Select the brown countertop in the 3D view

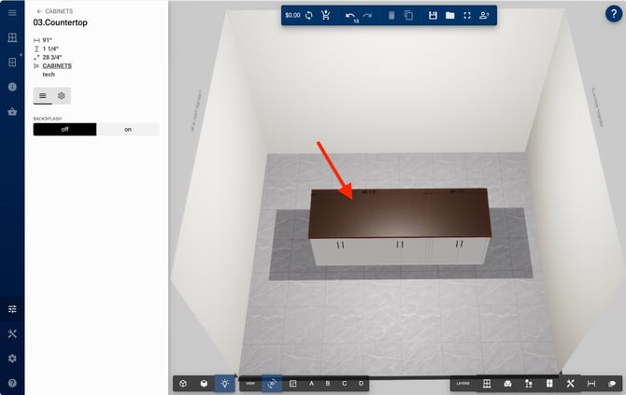(402, 210)
